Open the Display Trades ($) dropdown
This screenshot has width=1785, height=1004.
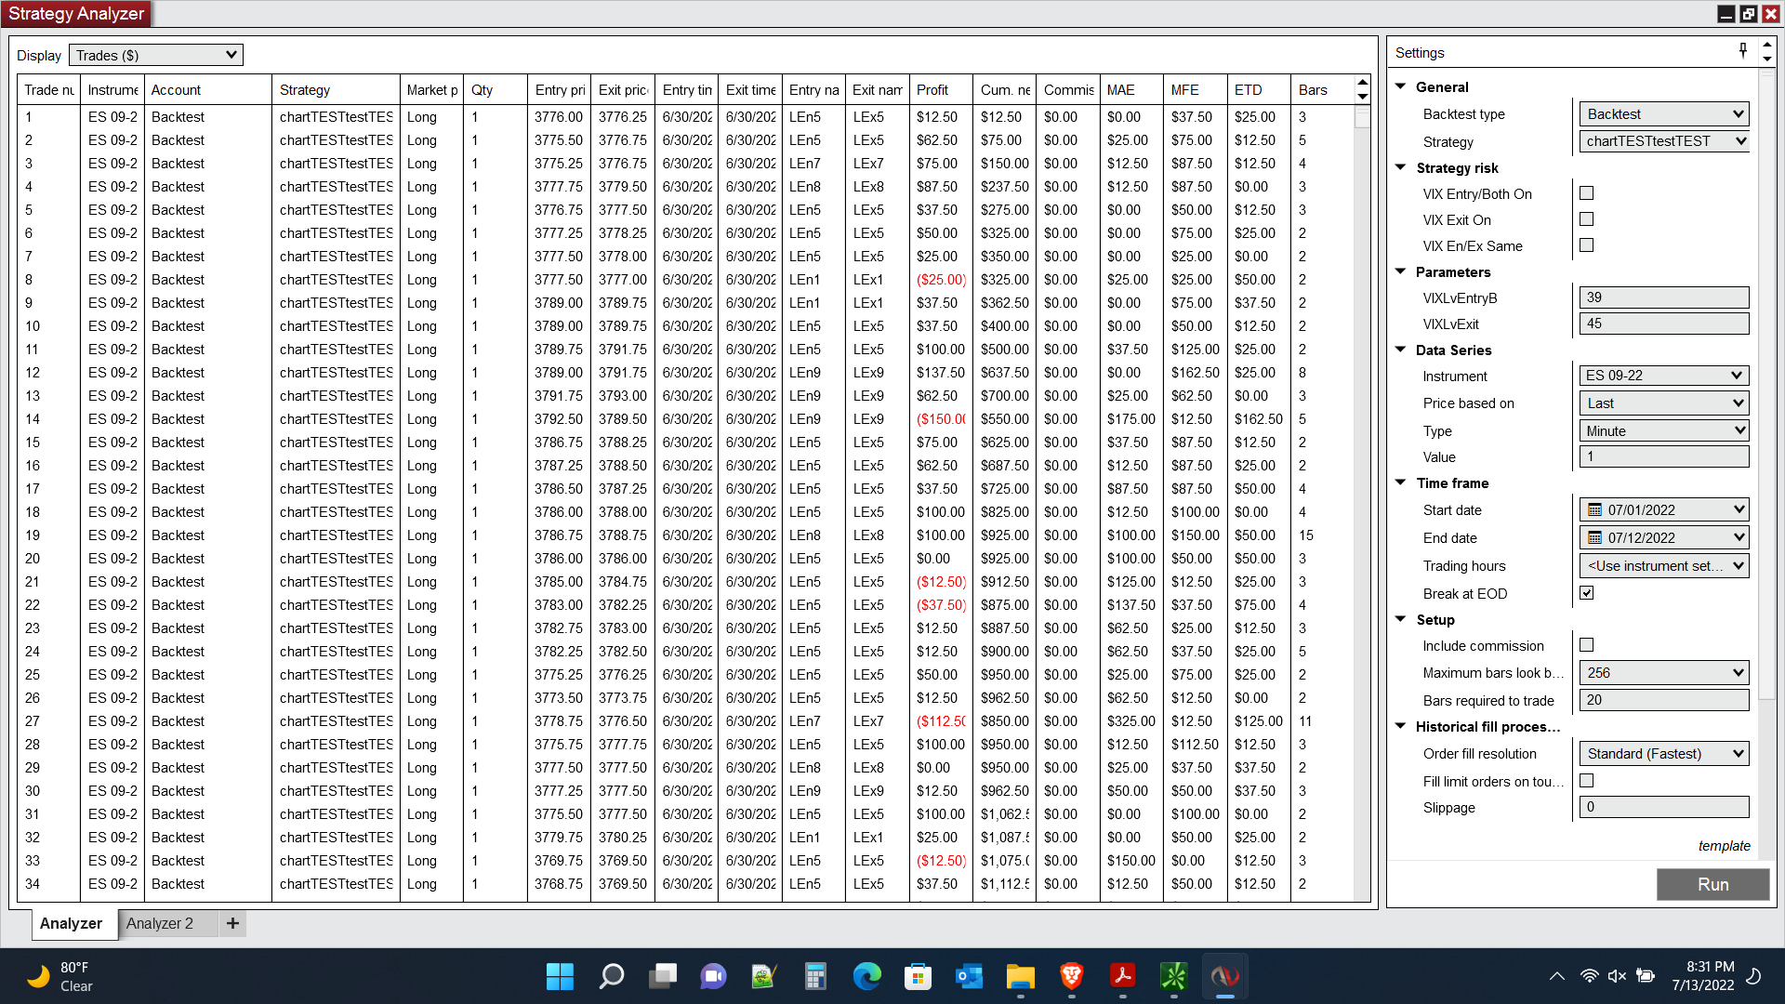point(156,56)
